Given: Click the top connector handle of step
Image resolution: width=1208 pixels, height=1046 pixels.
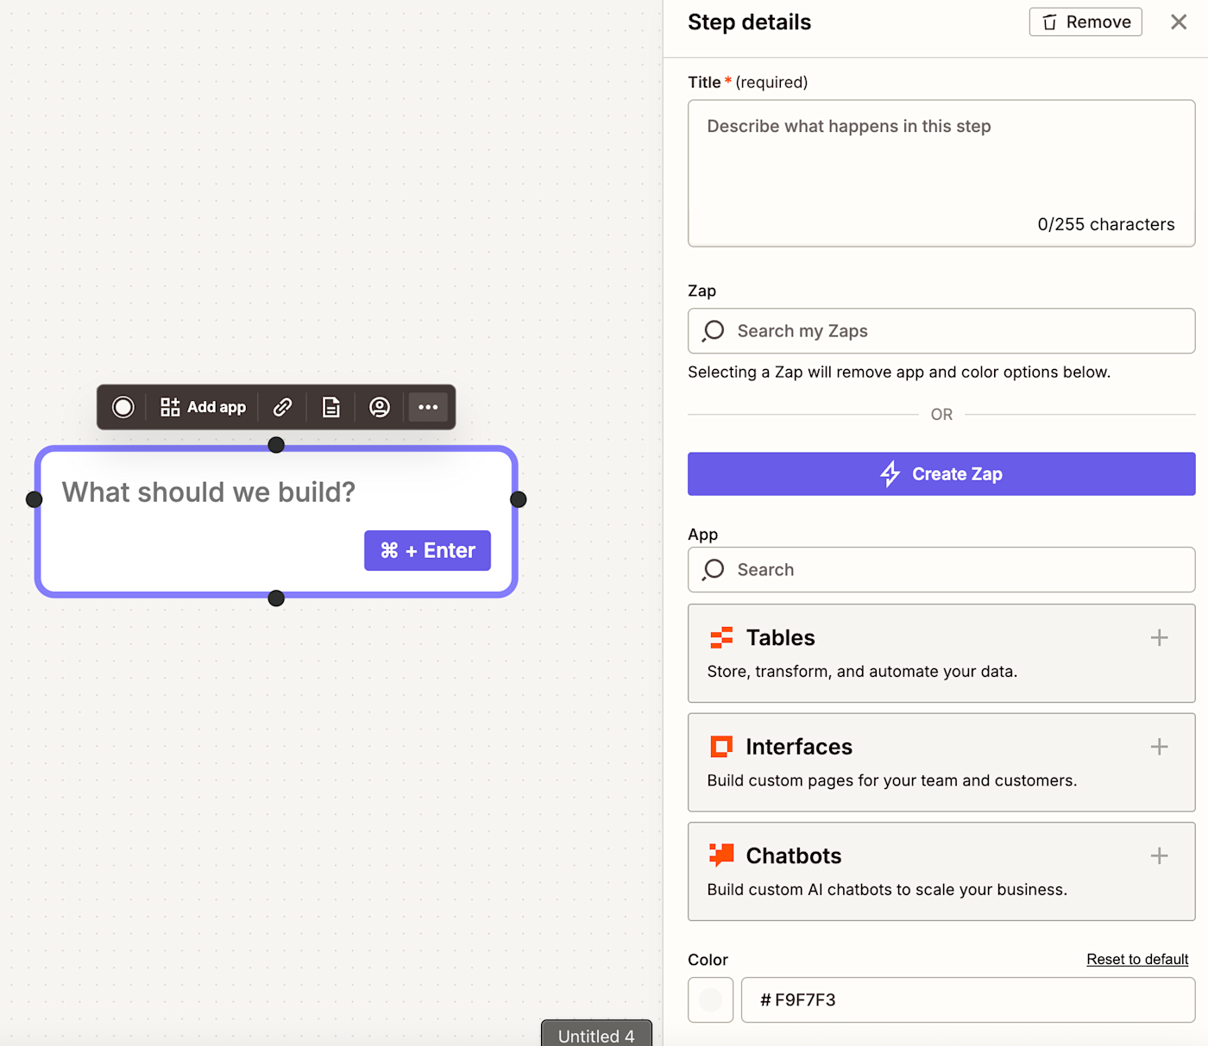Looking at the screenshot, I should [x=276, y=445].
